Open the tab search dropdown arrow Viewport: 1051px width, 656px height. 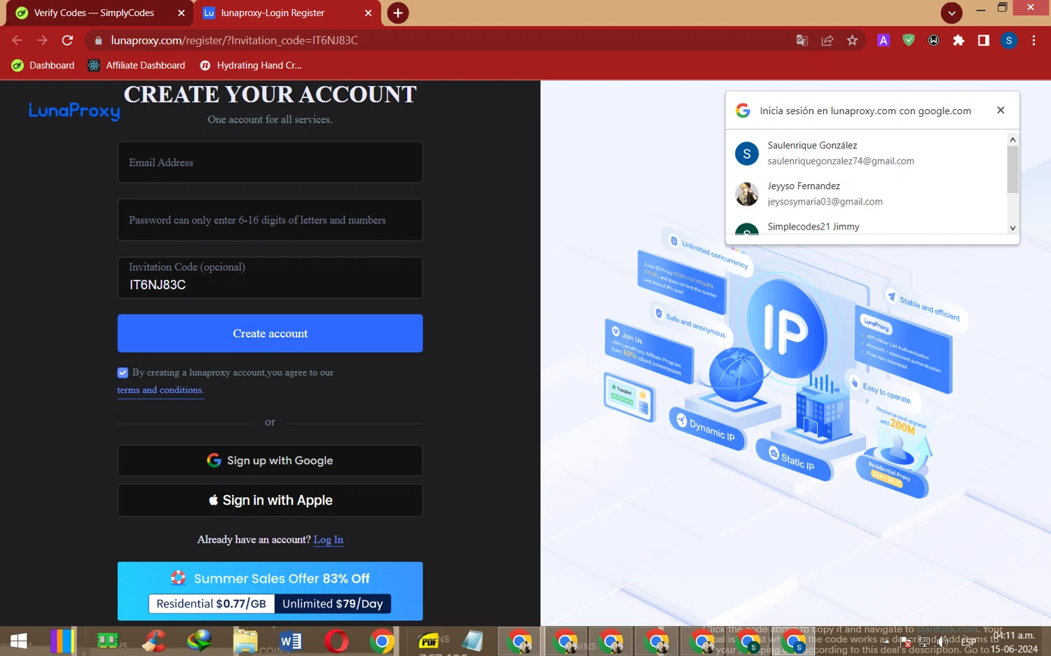pos(952,13)
